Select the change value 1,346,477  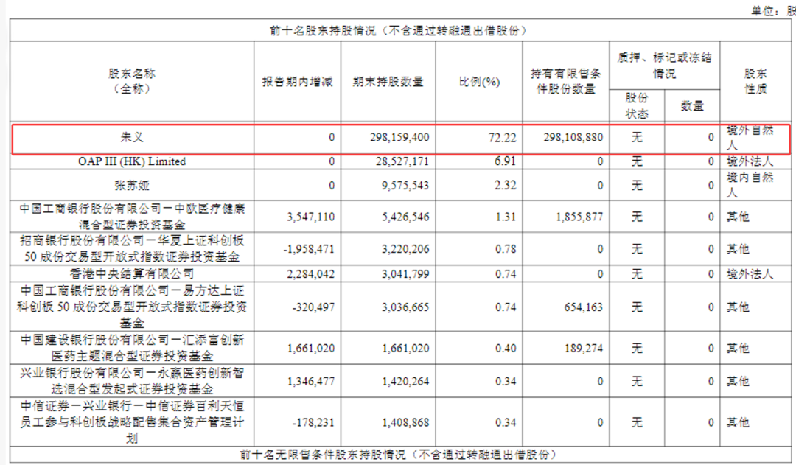311,381
